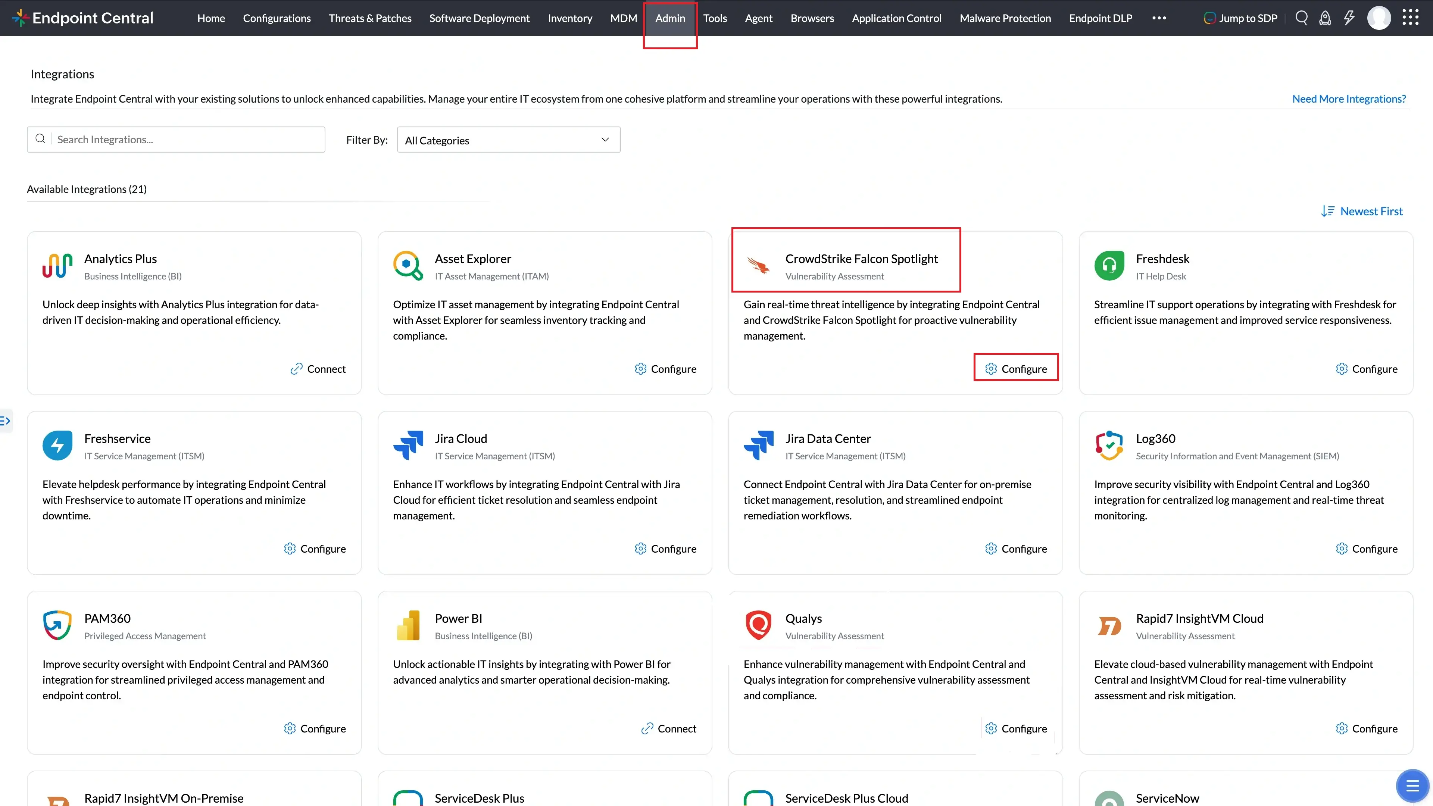This screenshot has width=1433, height=806.
Task: Open the Software Deployment menu
Action: (479, 18)
